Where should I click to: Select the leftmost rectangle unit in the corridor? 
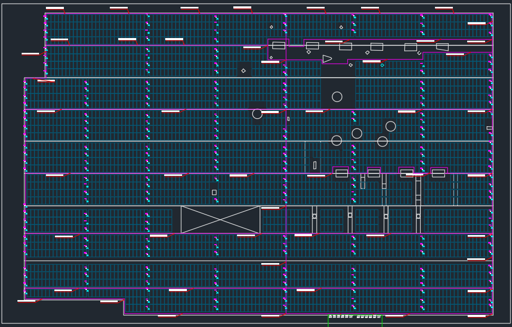[x=279, y=45]
